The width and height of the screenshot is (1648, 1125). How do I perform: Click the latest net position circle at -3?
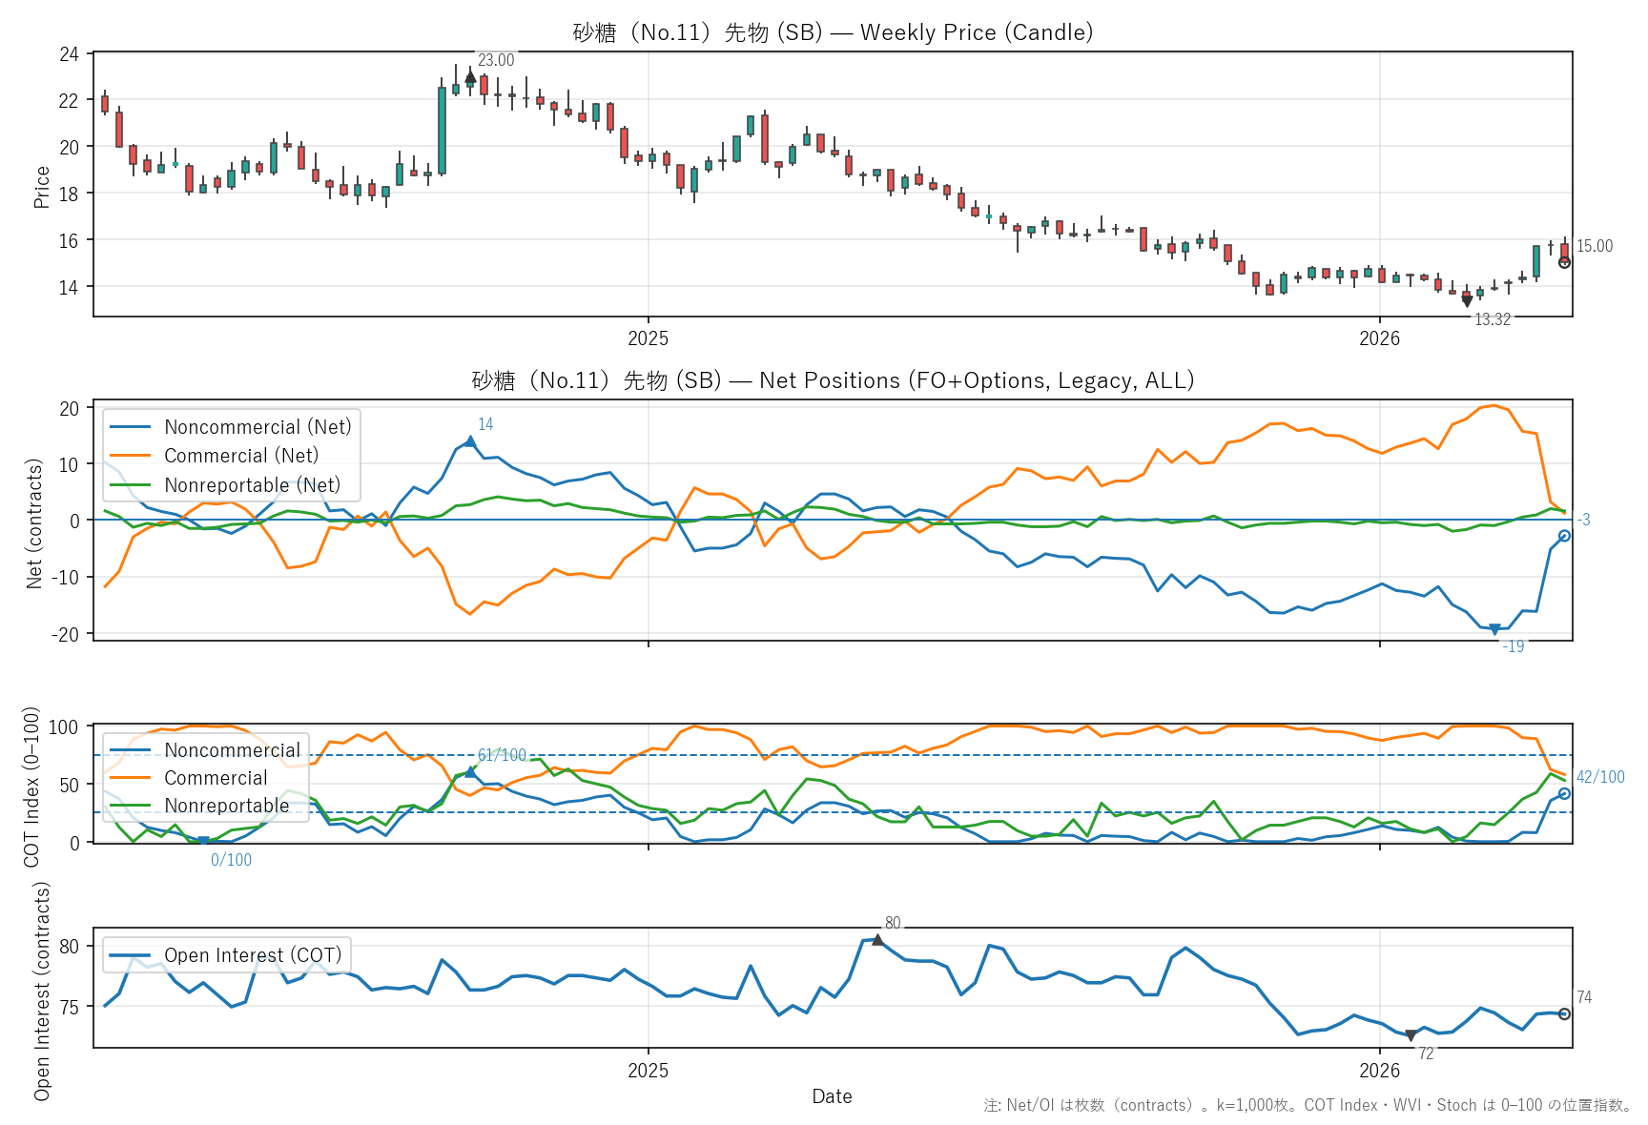click(x=1564, y=536)
